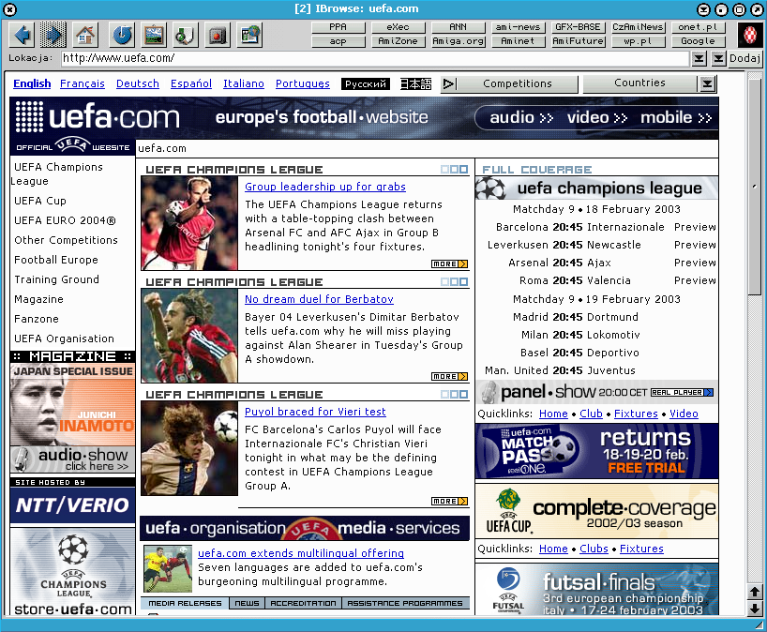Click the framed picture load-images icon
This screenshot has width=767, height=632.
154,35
